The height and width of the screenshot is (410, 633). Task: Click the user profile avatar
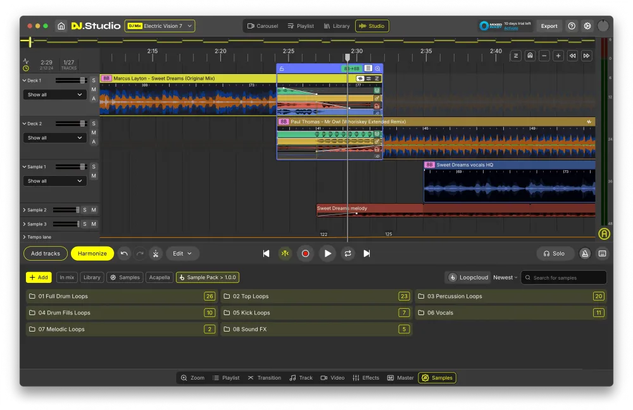tap(603, 26)
